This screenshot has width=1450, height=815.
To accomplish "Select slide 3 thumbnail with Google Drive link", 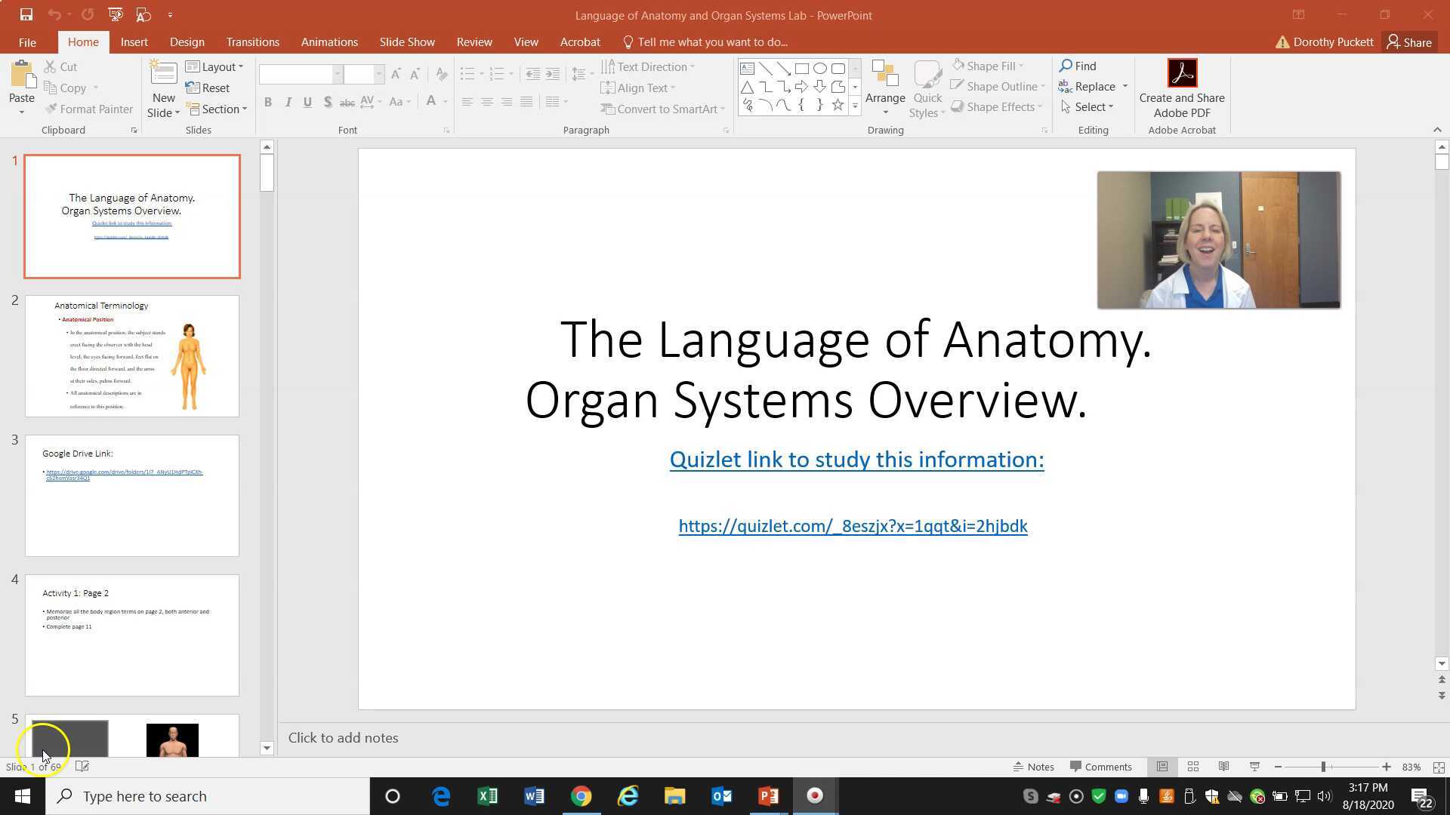I will coord(132,496).
